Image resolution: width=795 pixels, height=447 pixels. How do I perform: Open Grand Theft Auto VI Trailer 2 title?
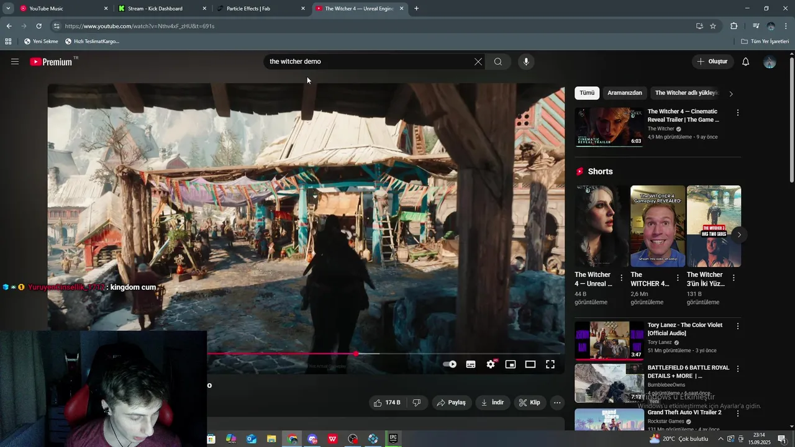684,412
